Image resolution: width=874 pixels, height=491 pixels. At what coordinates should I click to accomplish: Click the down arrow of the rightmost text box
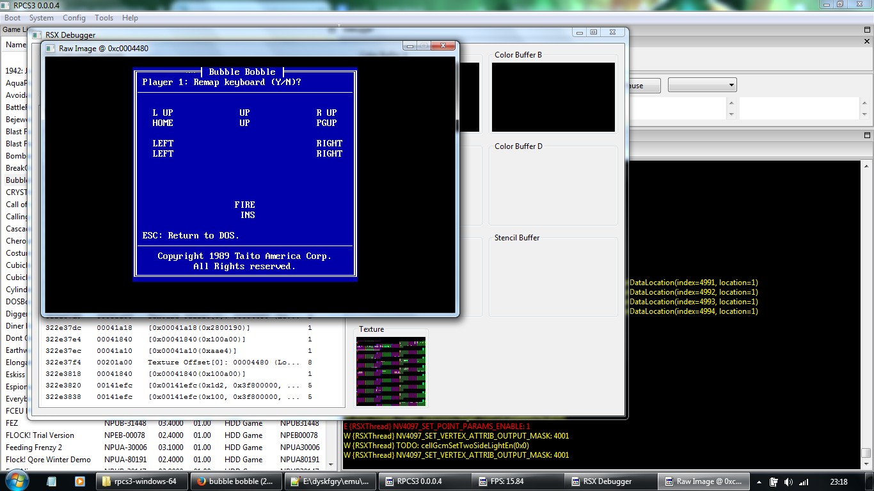pyautogui.click(x=864, y=114)
